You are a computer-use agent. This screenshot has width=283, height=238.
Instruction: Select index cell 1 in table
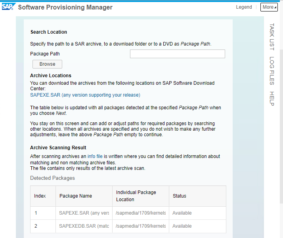tap(43, 213)
